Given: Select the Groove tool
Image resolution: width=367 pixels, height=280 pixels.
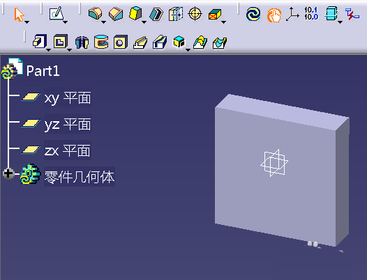Looking at the screenshot, I should click(x=101, y=42).
